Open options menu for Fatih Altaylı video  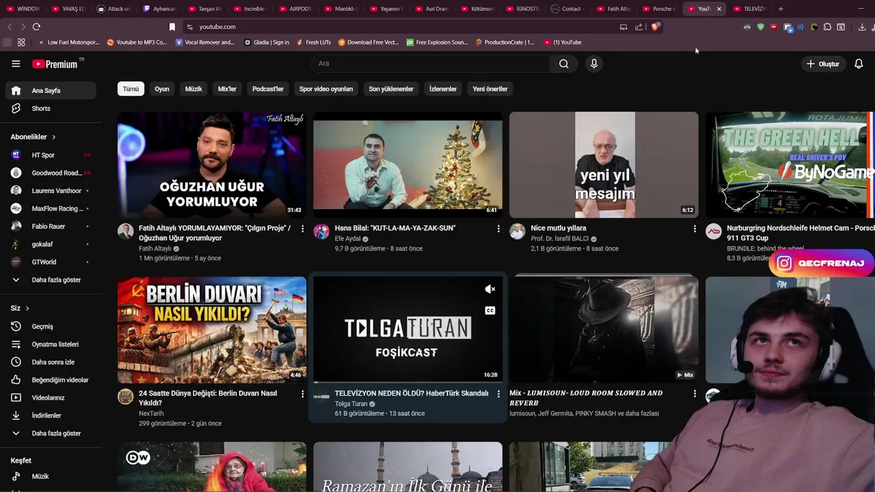302,228
